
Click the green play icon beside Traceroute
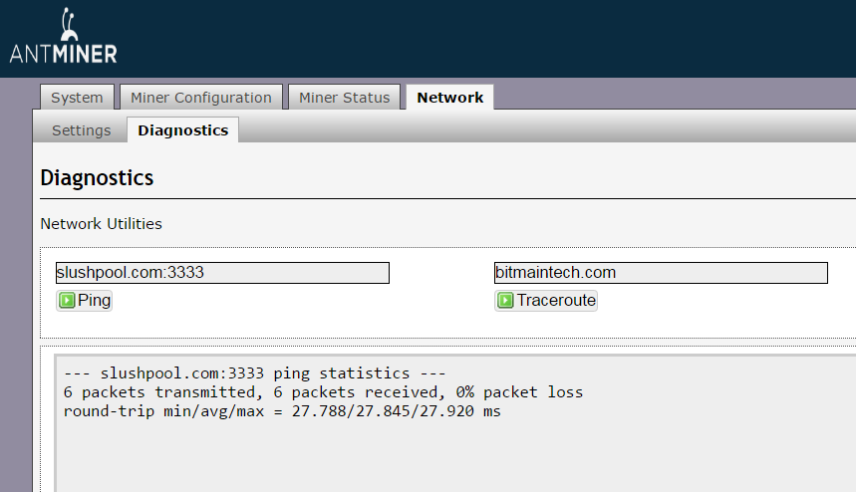(505, 301)
